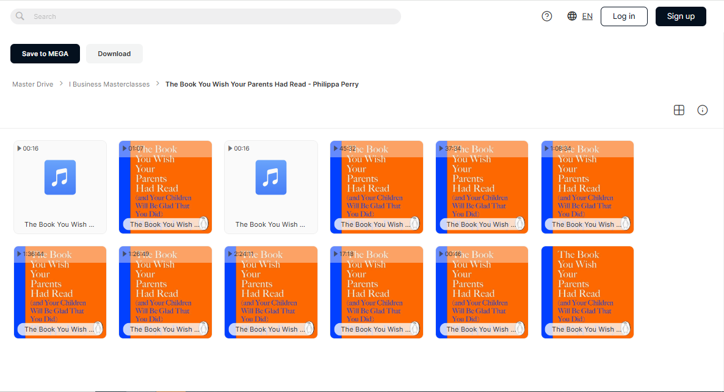Select current folder breadcrumb Philippa Perry

[262, 84]
